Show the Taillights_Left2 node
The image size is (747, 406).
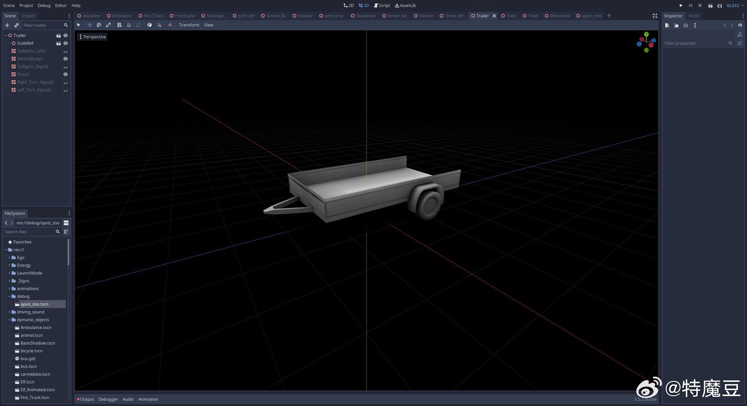(x=65, y=51)
